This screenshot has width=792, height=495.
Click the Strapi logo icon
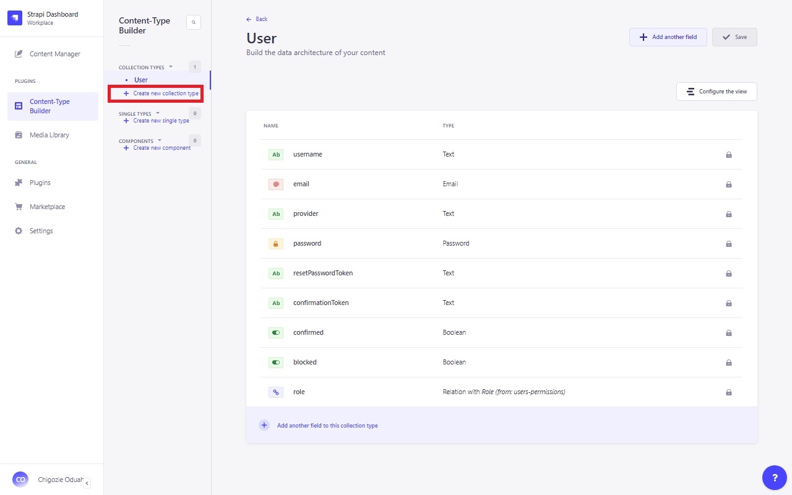pyautogui.click(x=15, y=18)
